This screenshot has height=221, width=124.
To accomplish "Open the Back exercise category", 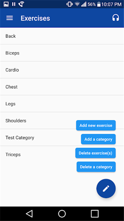I will (62, 36).
